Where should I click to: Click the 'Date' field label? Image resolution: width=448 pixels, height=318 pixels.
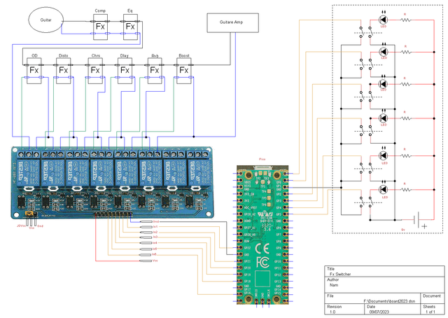pos(371,307)
